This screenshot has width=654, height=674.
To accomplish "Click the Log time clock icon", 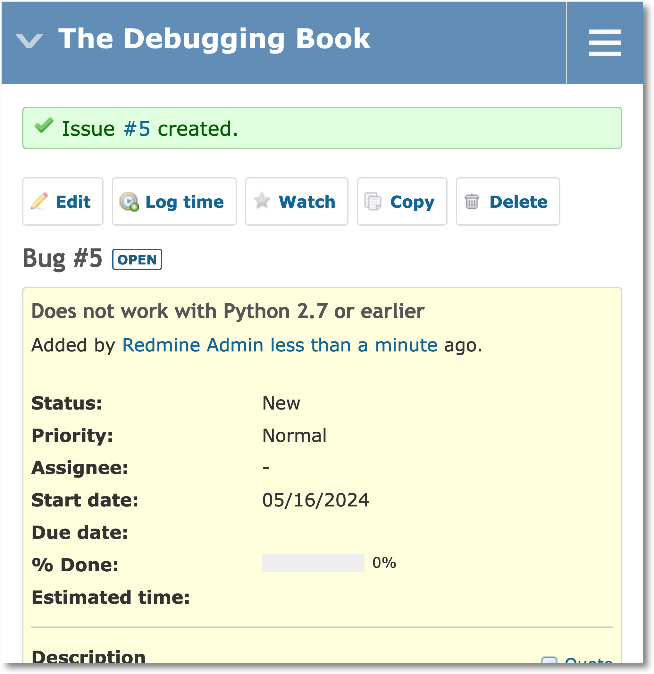I will [129, 202].
